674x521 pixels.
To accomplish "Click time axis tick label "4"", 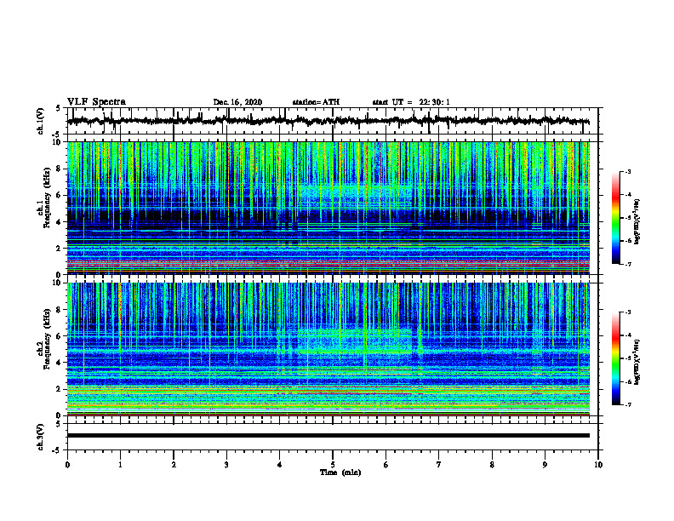I will pyautogui.click(x=280, y=465).
